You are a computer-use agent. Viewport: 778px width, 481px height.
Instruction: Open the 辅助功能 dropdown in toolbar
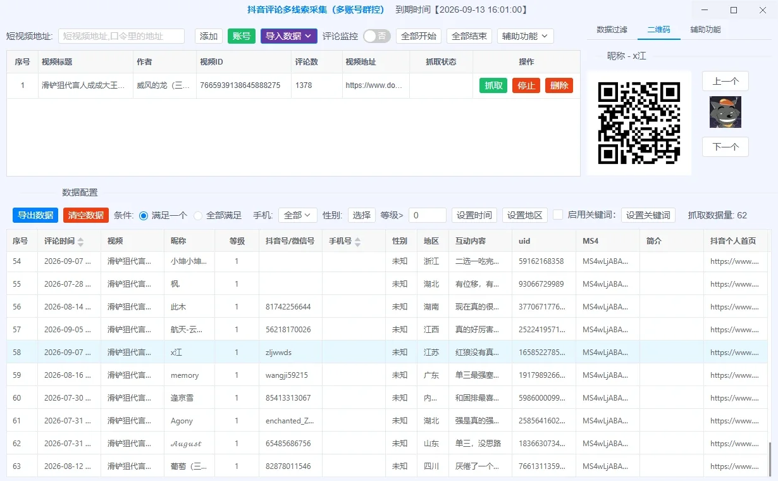(x=526, y=36)
